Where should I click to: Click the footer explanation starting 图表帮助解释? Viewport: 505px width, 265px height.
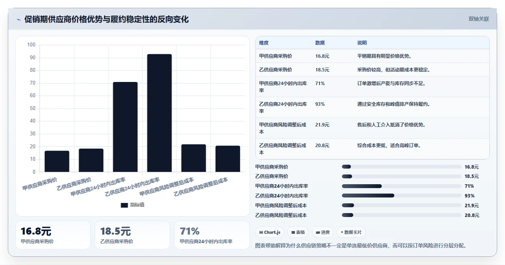tap(361, 246)
